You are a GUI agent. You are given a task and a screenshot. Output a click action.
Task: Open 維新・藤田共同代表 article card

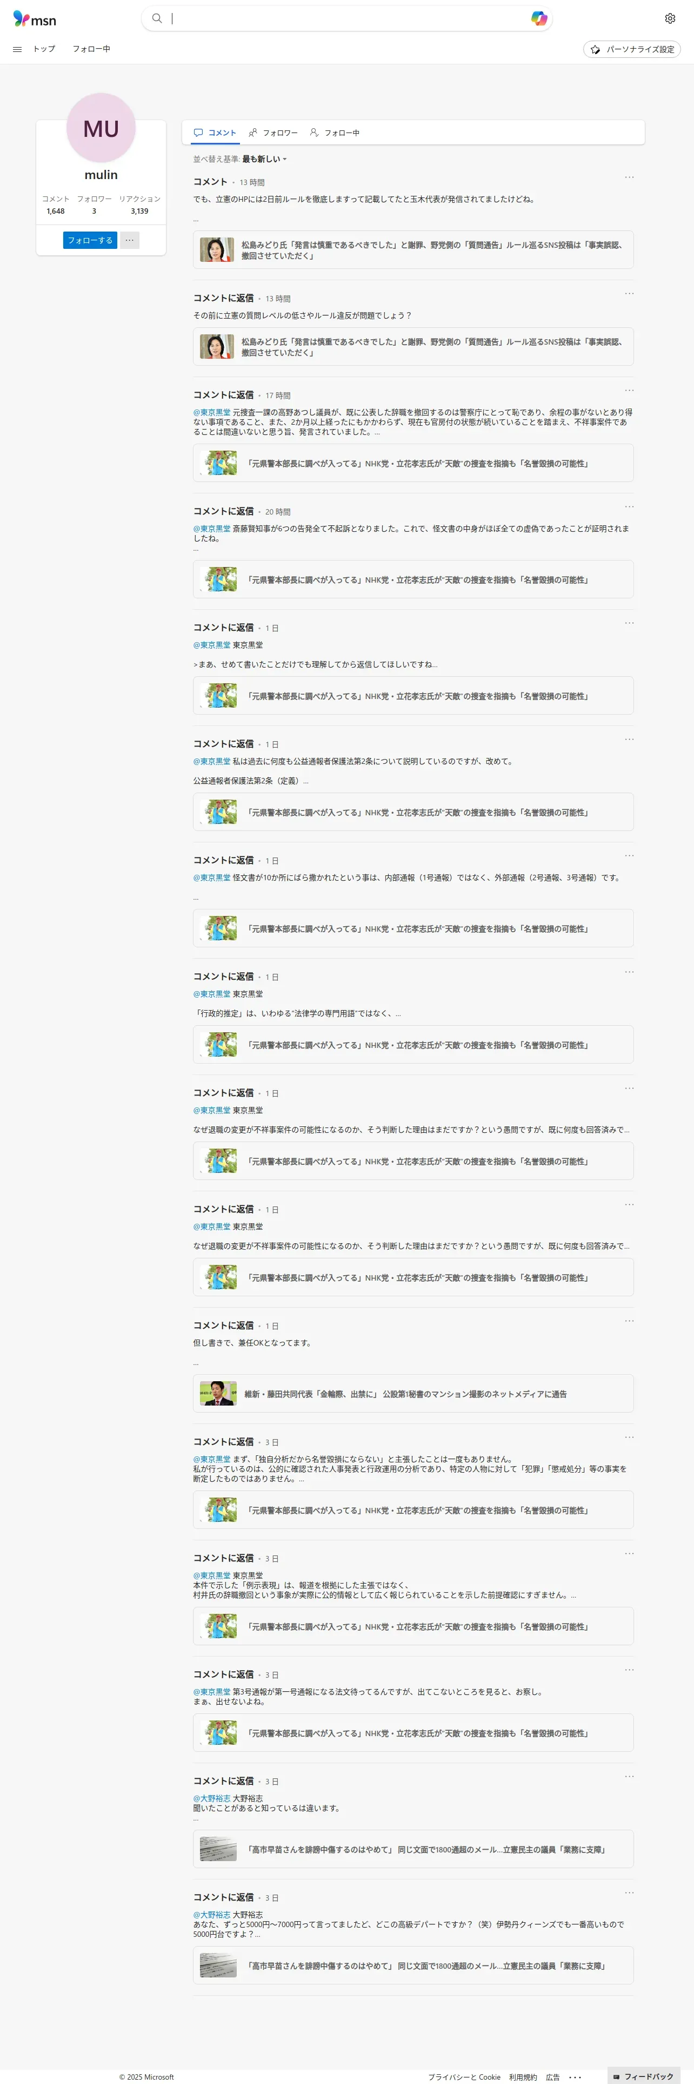coord(413,1394)
